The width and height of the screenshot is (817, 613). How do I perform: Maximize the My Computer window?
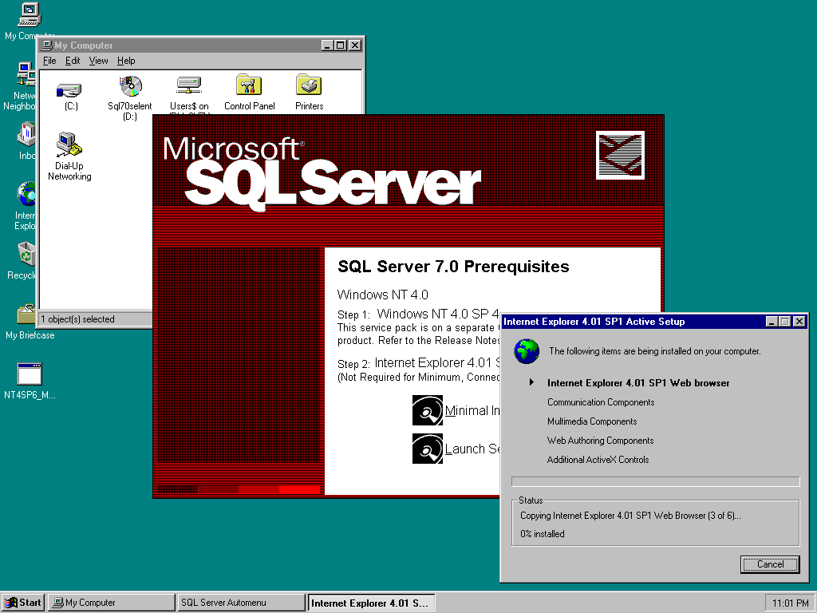click(340, 45)
